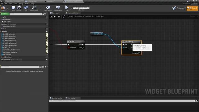Open Details view options eye

pyautogui.click(x=46, y=67)
